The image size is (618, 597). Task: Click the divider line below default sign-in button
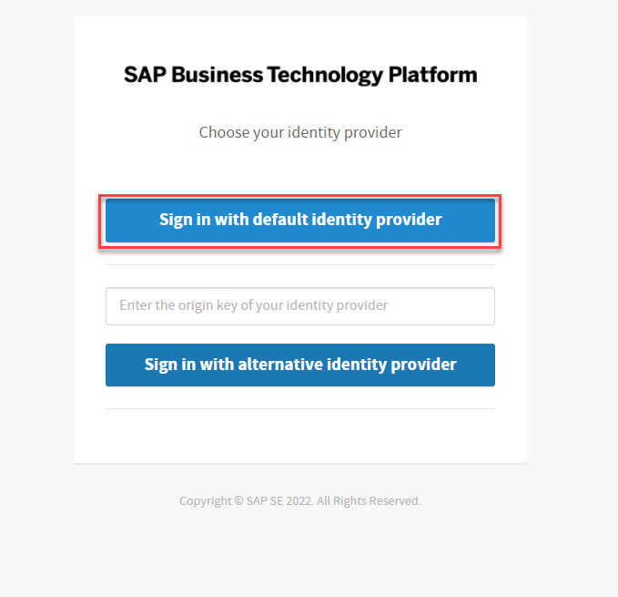point(300,265)
